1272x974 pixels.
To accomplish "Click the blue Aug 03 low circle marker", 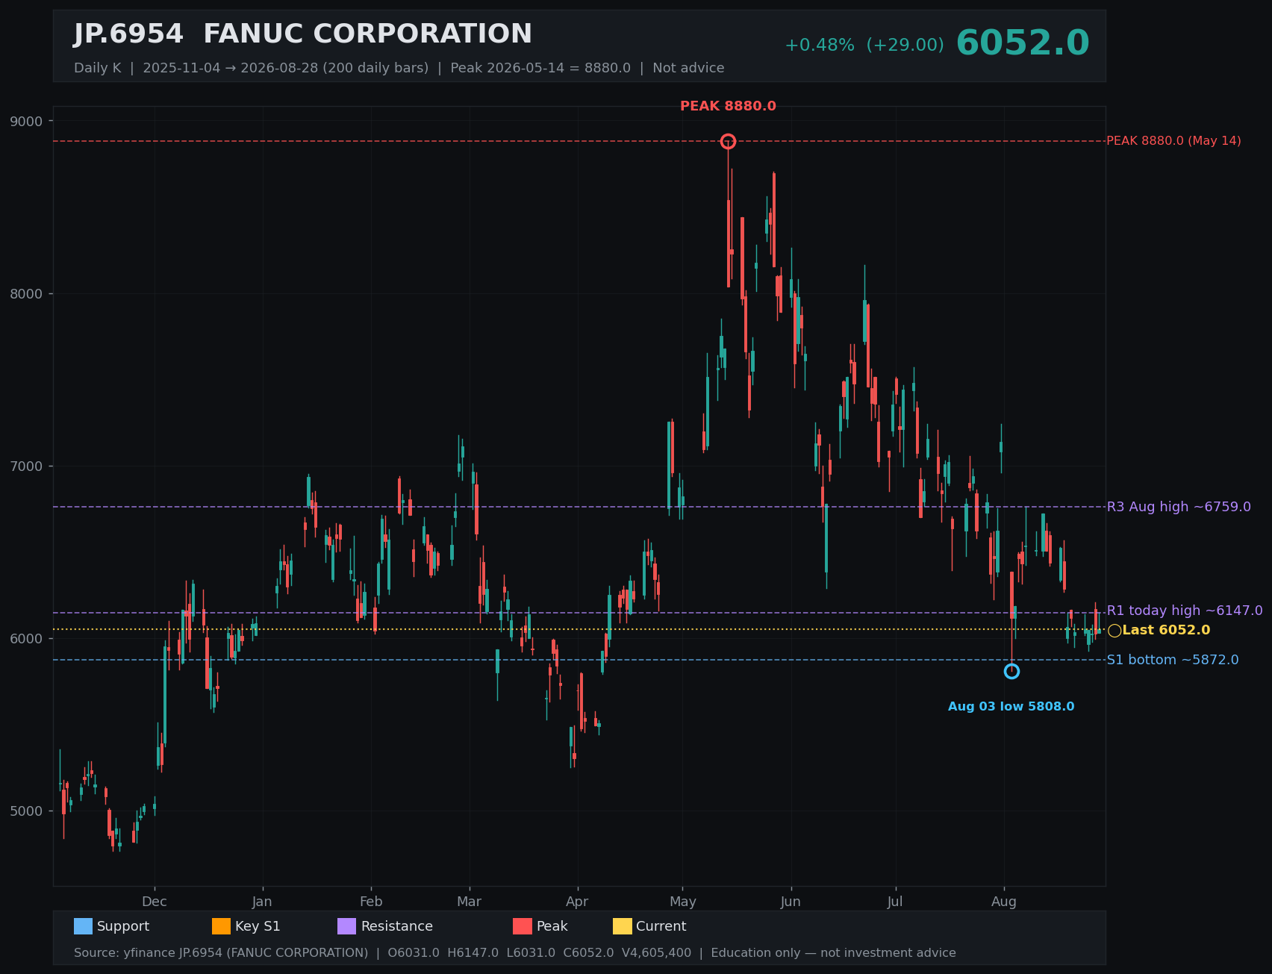I will tap(1011, 672).
